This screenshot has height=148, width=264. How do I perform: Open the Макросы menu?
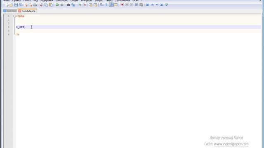click(86, 1)
